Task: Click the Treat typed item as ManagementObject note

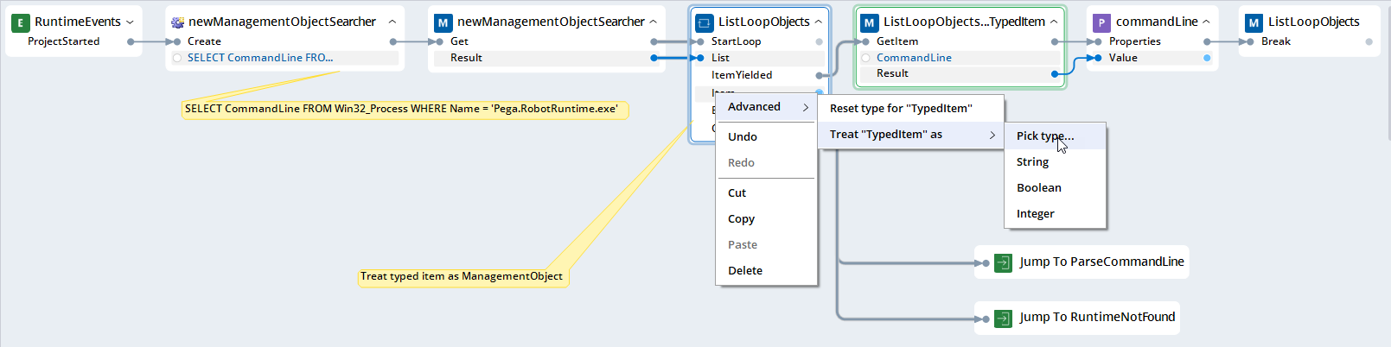Action: pyautogui.click(x=463, y=277)
